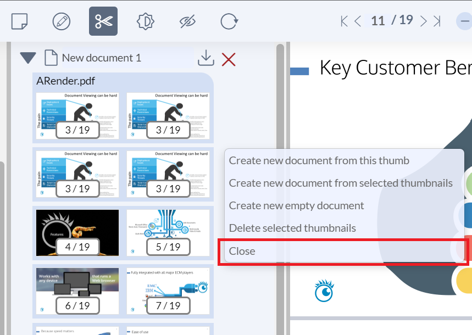Collapse the New document 1 tree
The width and height of the screenshot is (472, 335).
(27, 58)
